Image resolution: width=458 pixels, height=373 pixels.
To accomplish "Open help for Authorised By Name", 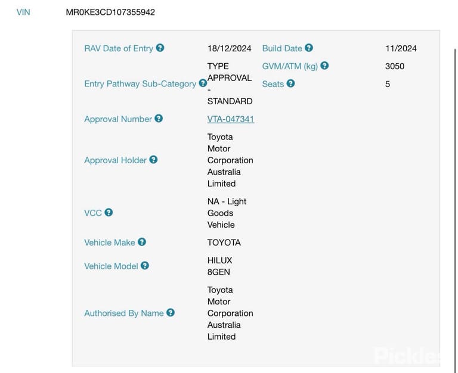I will [x=171, y=313].
